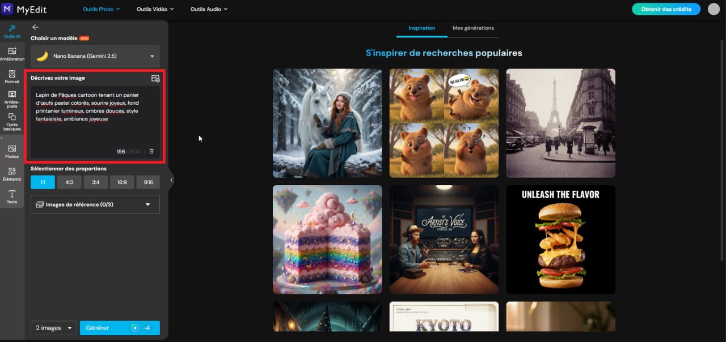Image resolution: width=726 pixels, height=342 pixels.
Task: Open rainbow cake with pink frosting thumbnail
Action: click(x=327, y=240)
